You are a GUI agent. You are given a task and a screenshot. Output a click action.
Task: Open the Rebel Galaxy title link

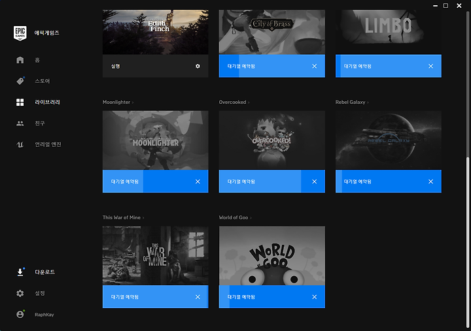tap(350, 102)
